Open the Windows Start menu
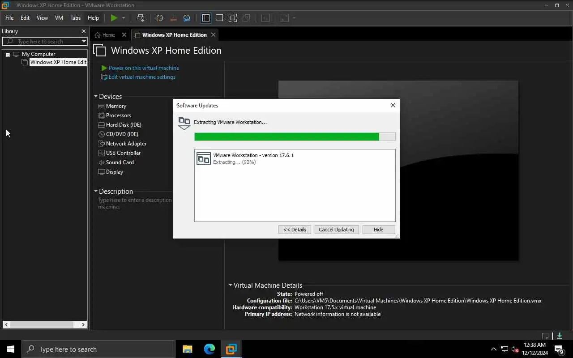The width and height of the screenshot is (573, 358). [x=11, y=349]
